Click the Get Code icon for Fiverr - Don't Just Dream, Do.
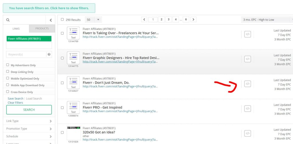The image size is (293, 144). pyautogui.click(x=248, y=84)
